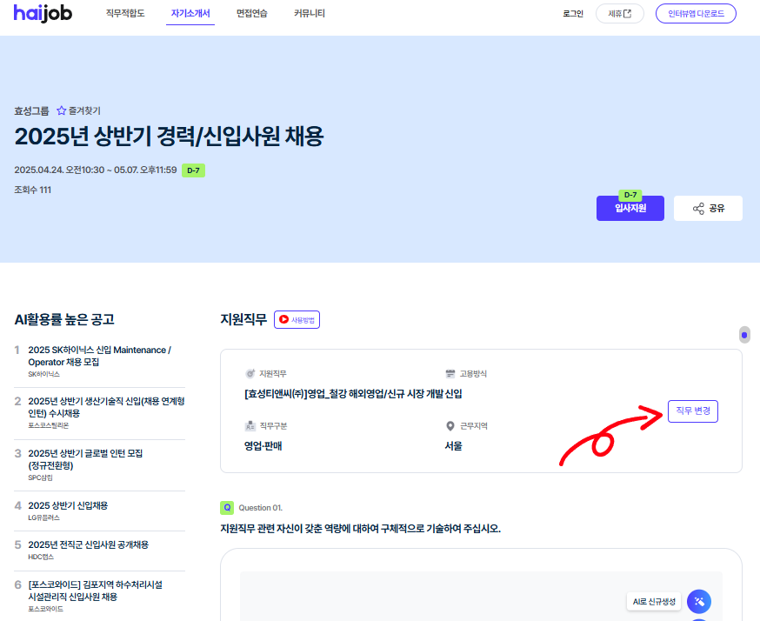Open the 포스코스틸리온 생산기술직 신입 posting

(99, 412)
